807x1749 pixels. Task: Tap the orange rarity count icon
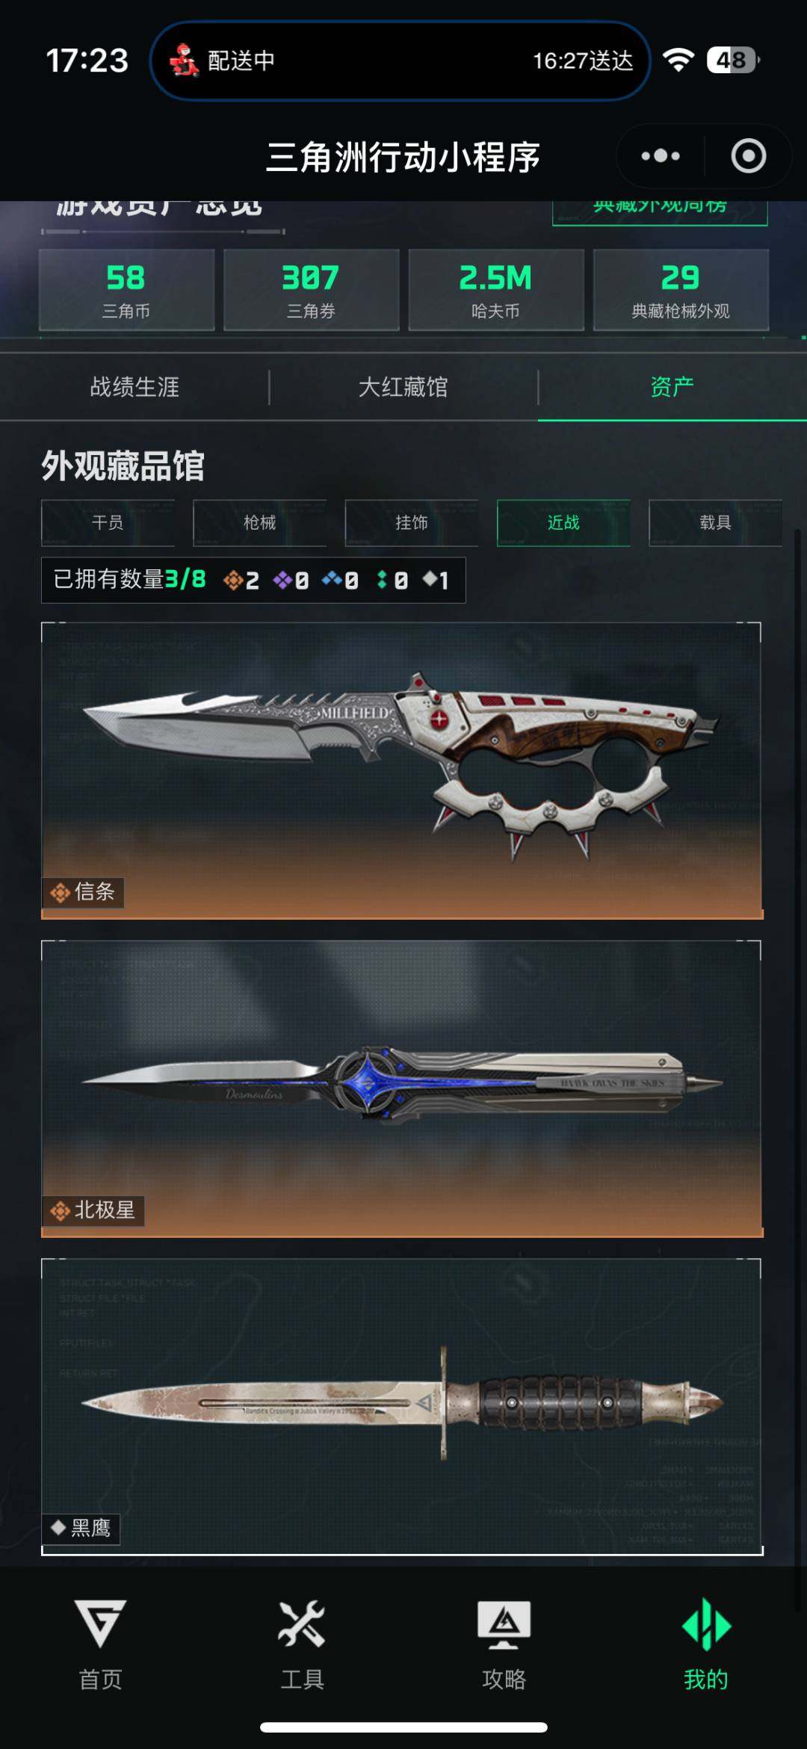click(233, 580)
